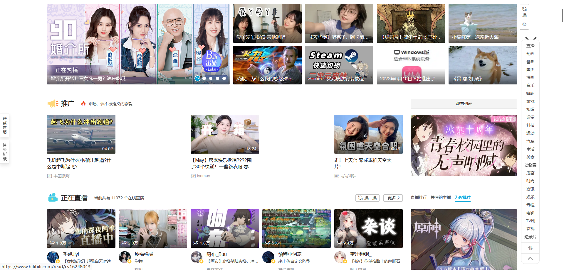Open TV剧 category
The height and width of the screenshot is (270, 564).
(x=530, y=221)
